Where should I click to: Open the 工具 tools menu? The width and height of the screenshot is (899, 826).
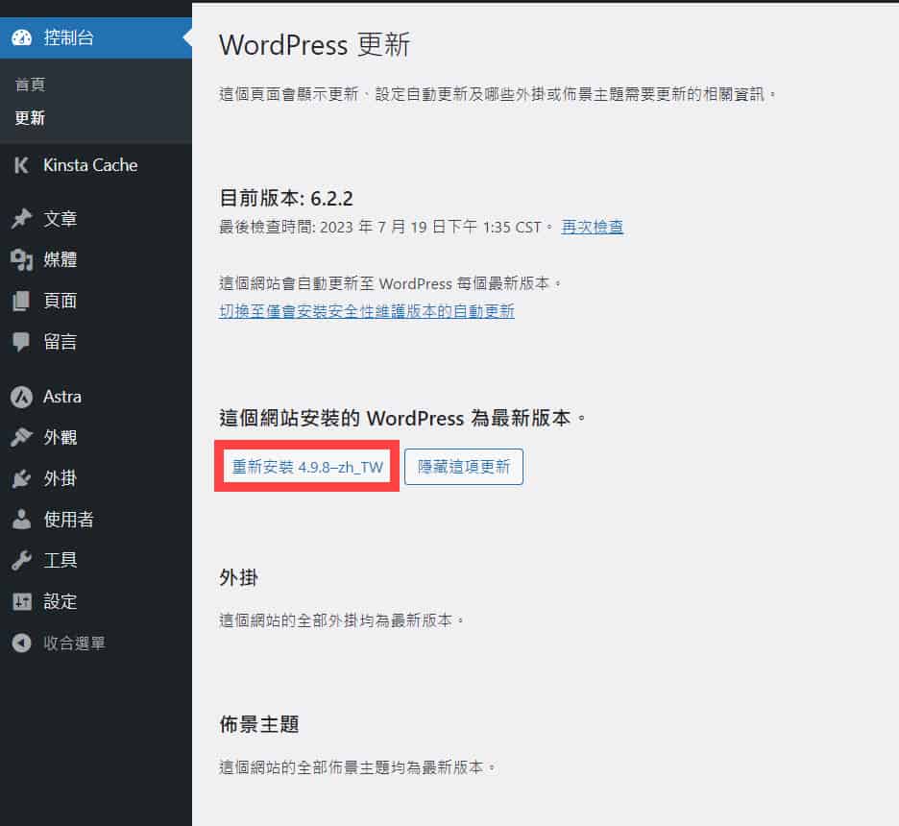96,560
